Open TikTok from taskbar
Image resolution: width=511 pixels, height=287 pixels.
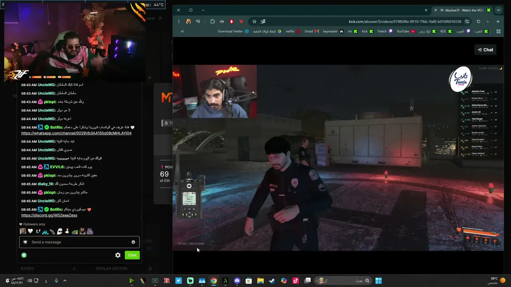(295, 281)
